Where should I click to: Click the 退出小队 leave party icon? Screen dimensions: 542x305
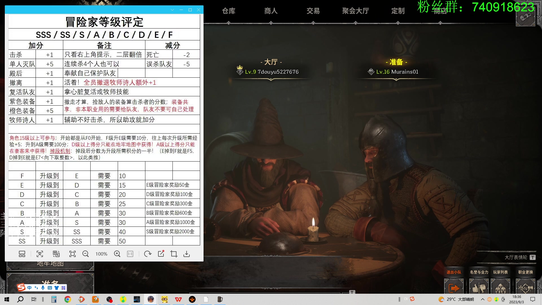454,287
